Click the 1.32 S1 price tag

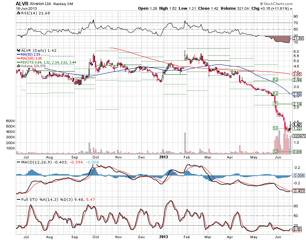pos(297,129)
